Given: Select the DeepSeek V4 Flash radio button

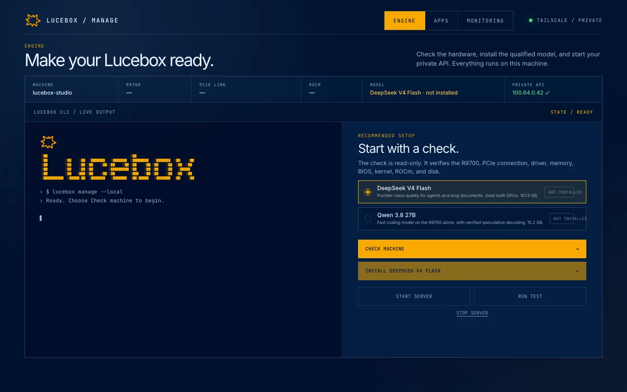Looking at the screenshot, I should pos(368,192).
